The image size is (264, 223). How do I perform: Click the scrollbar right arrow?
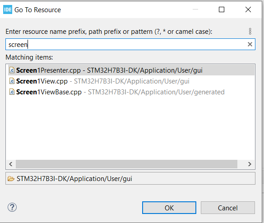point(250,164)
